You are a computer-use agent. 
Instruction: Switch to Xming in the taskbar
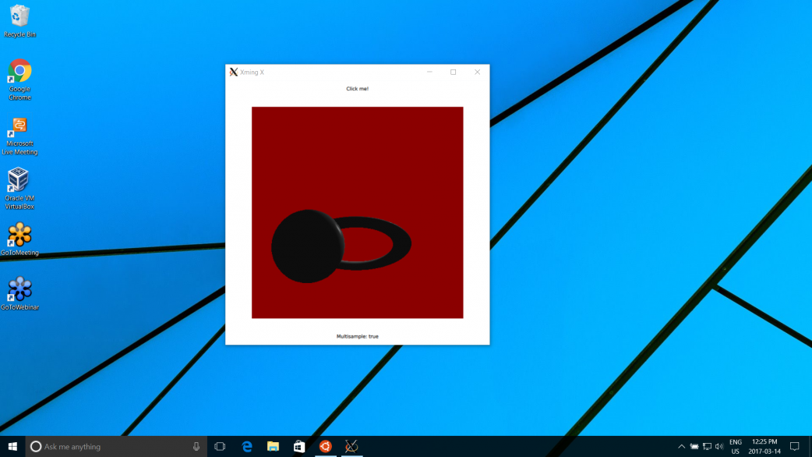351,446
